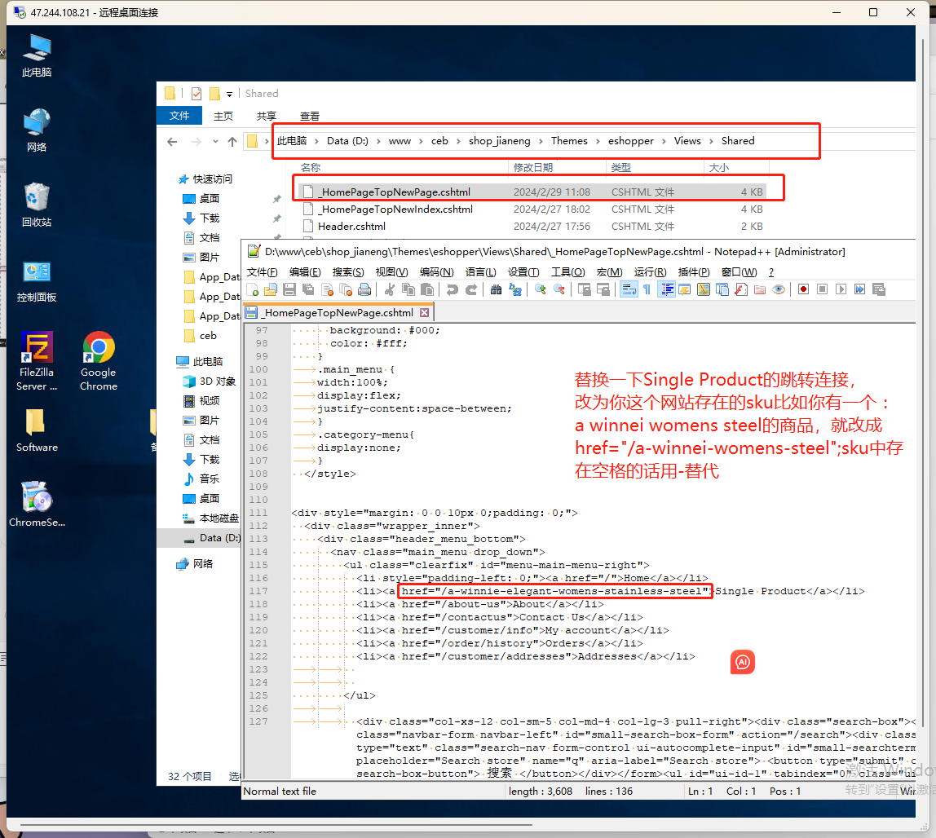Start macro recording with the red dot
This screenshot has height=838, width=936.
pyautogui.click(x=803, y=289)
